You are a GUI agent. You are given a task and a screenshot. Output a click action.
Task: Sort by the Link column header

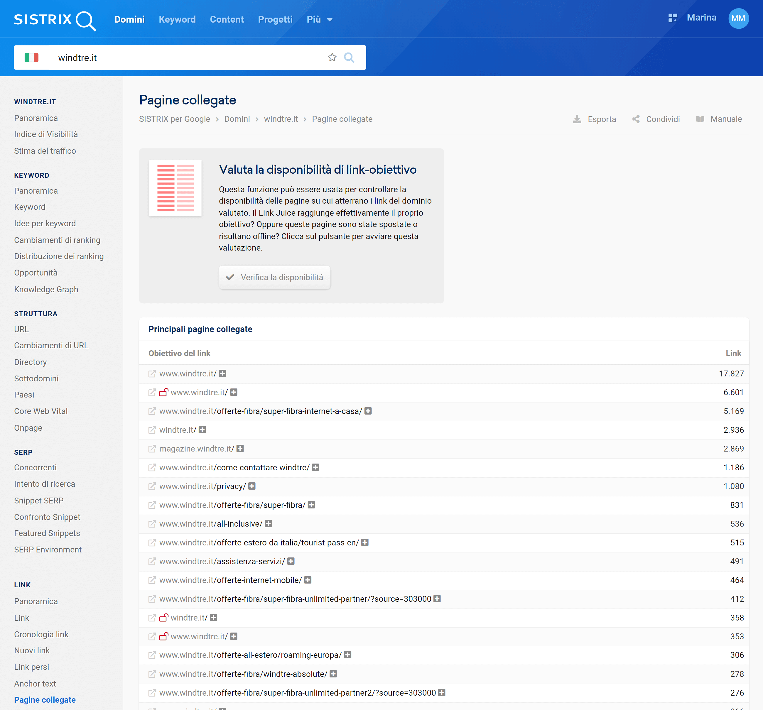733,354
